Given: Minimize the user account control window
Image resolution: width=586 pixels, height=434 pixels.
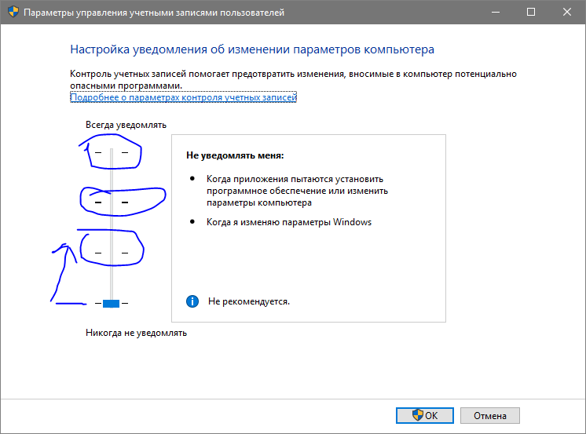Looking at the screenshot, I should [x=495, y=13].
